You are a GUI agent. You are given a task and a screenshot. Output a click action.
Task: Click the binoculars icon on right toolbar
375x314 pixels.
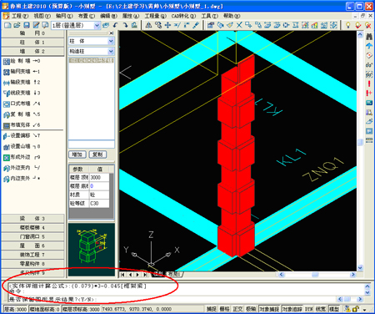[369, 36]
